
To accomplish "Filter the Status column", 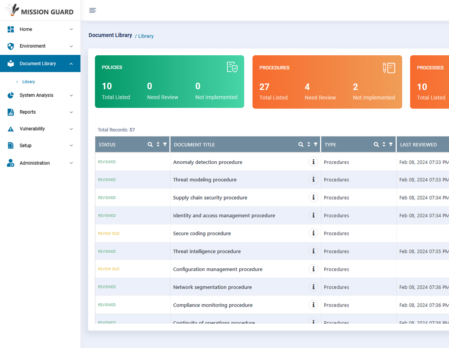I will [x=165, y=144].
